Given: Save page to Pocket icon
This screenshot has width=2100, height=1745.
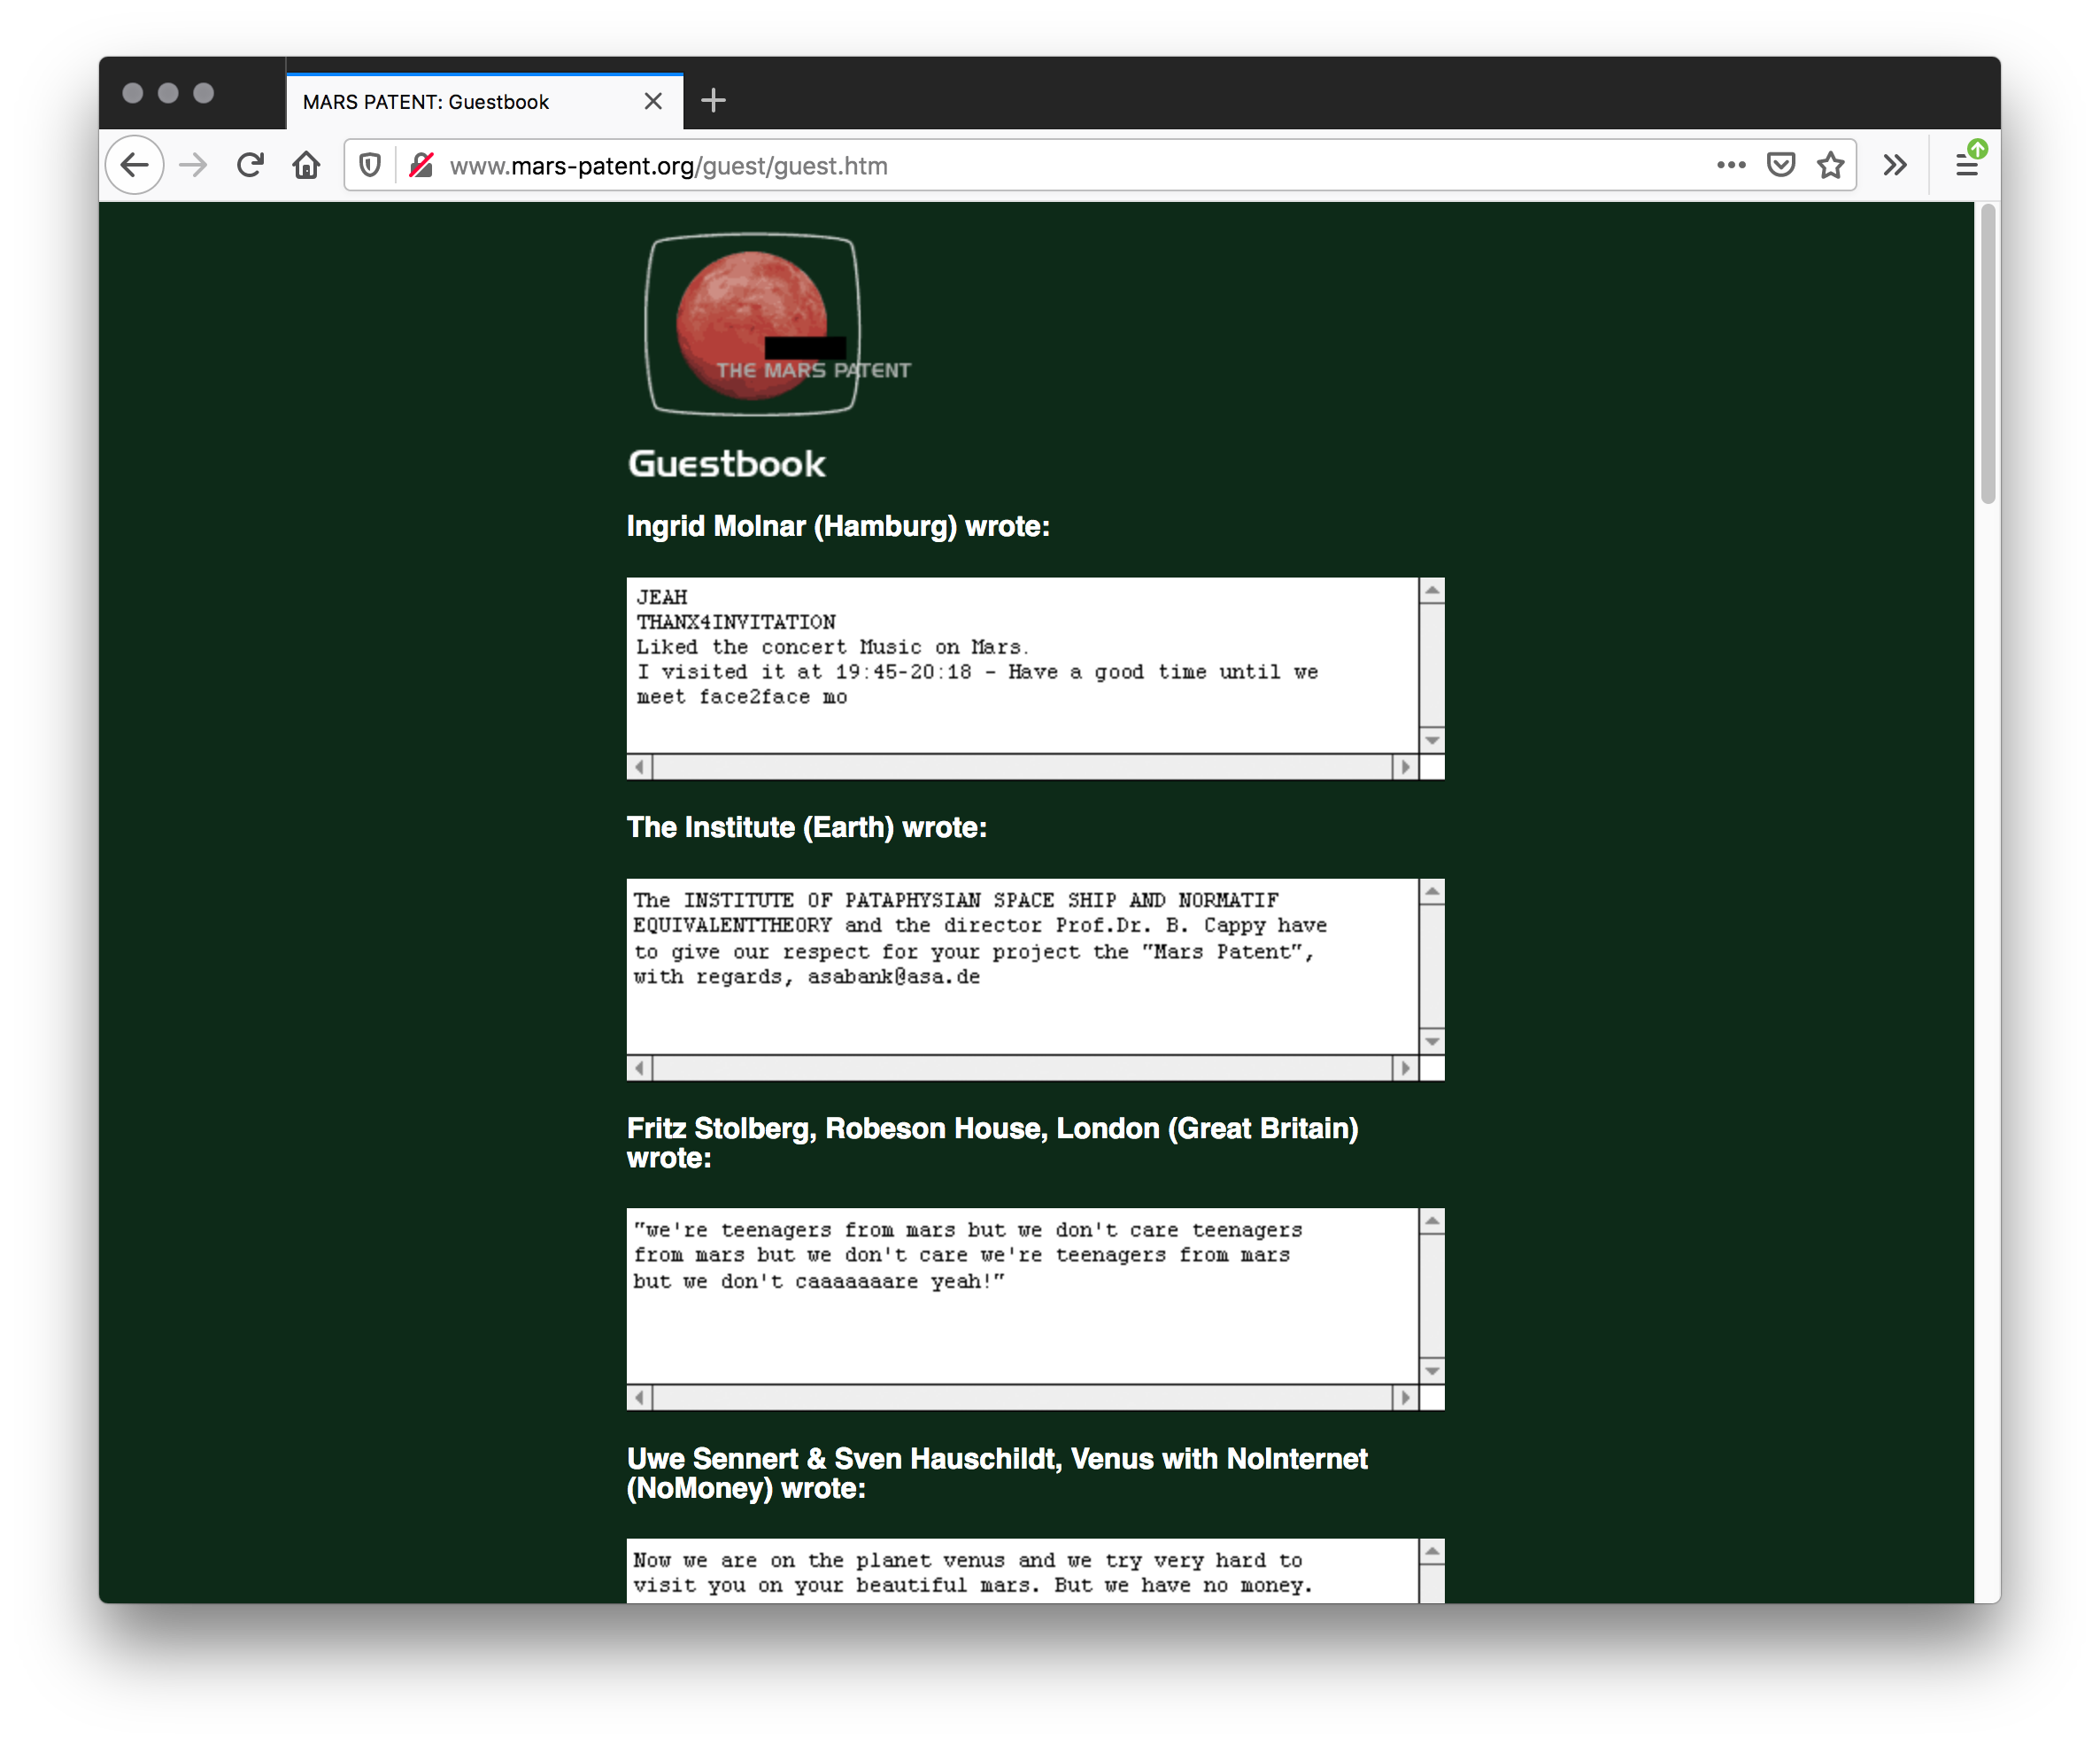Looking at the screenshot, I should (1781, 165).
